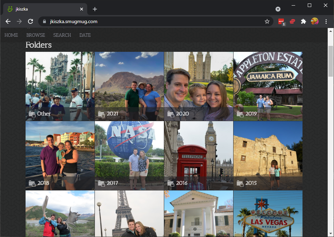Open the 2020 folder with temple photo
The height and width of the screenshot is (237, 334).
tap(199, 86)
